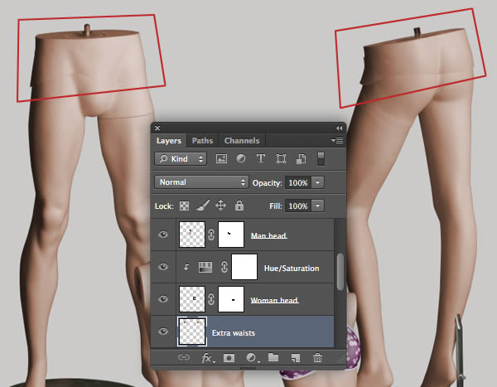Delete layer with trash icon
This screenshot has width=497, height=387.
pos(317,358)
